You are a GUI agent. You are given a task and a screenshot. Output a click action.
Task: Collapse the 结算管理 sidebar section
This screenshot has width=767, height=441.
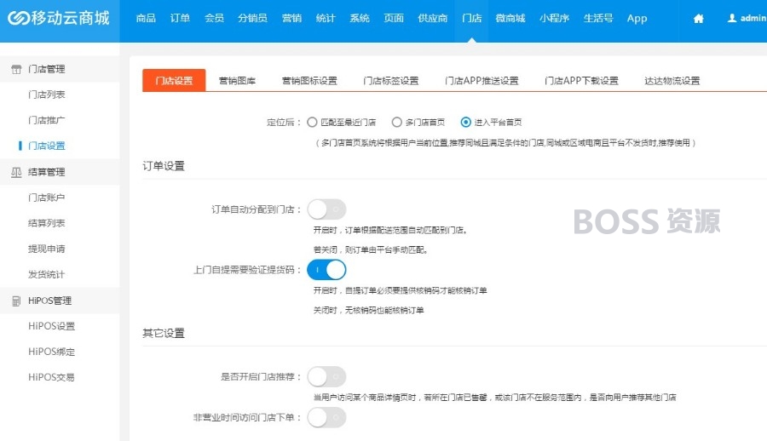60,172
